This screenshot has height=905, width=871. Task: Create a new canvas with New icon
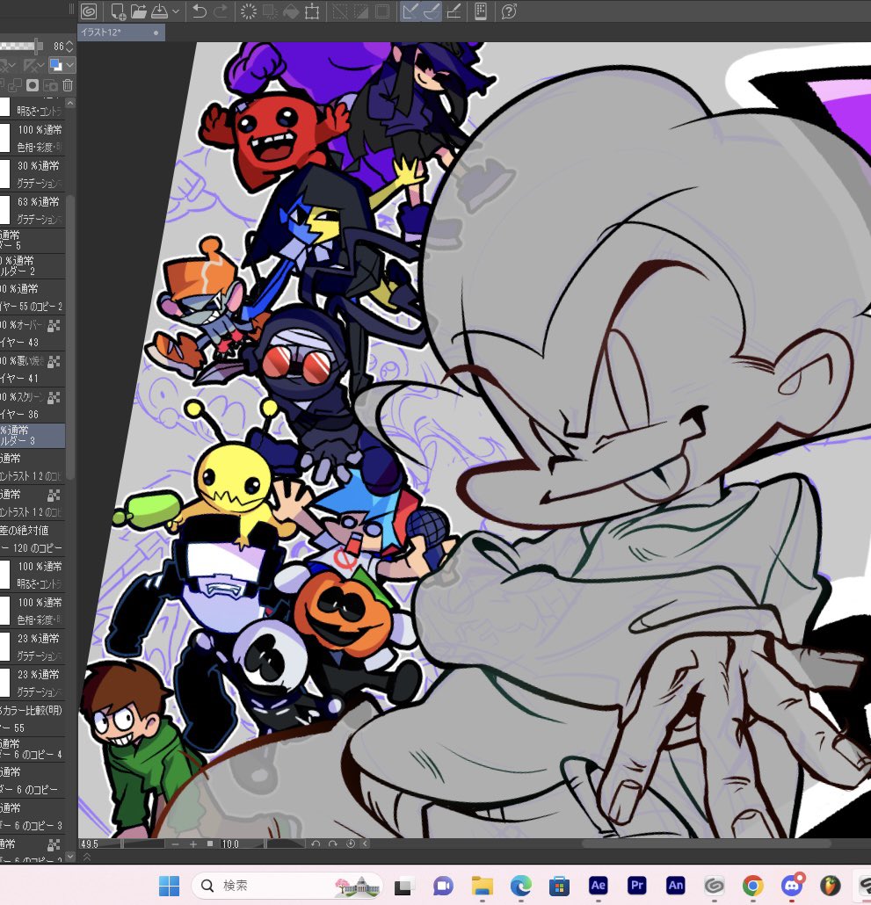tap(118, 11)
